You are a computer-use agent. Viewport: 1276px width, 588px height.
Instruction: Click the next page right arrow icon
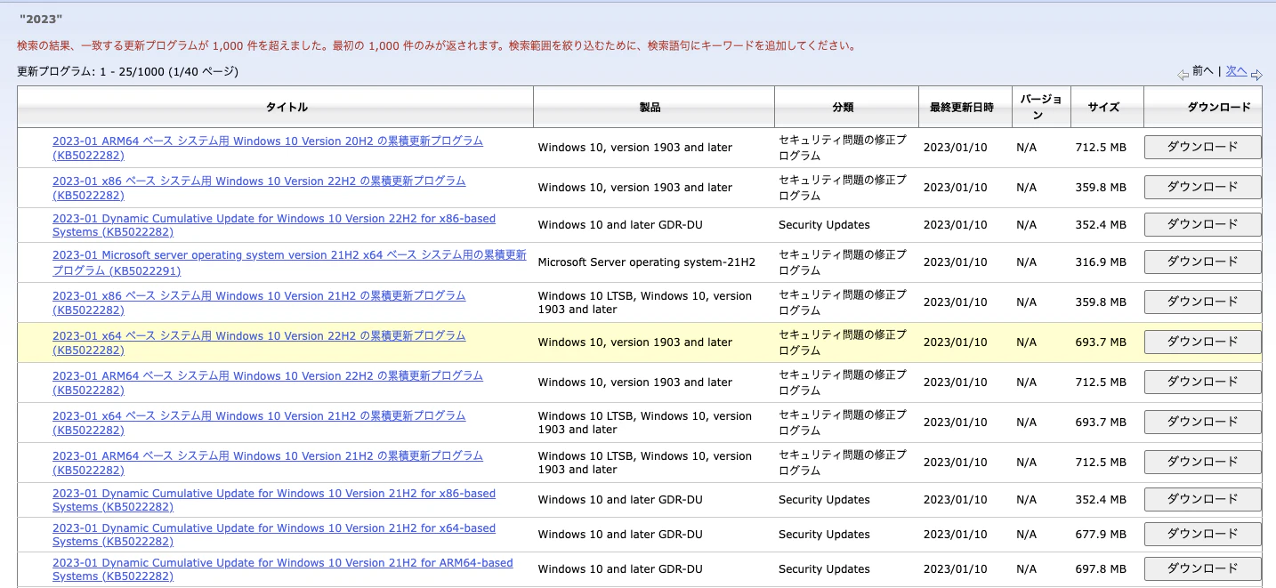tap(1256, 76)
